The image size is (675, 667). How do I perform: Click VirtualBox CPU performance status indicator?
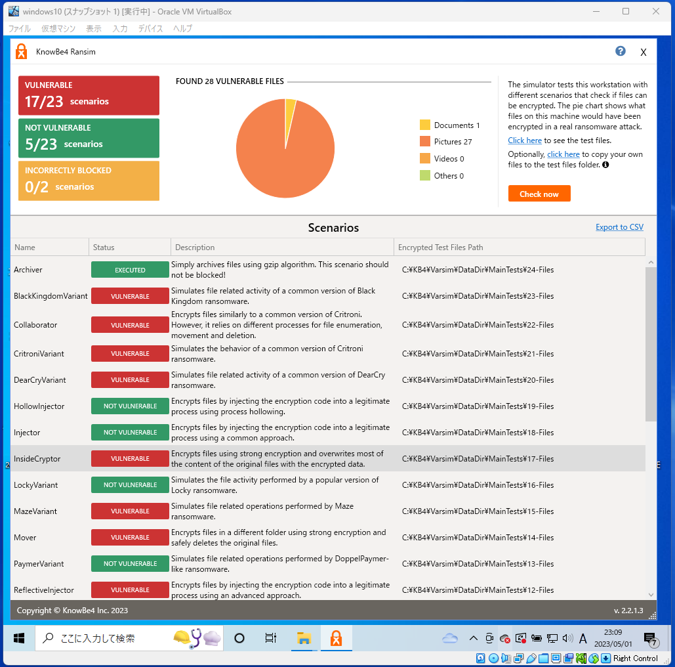pos(581,658)
